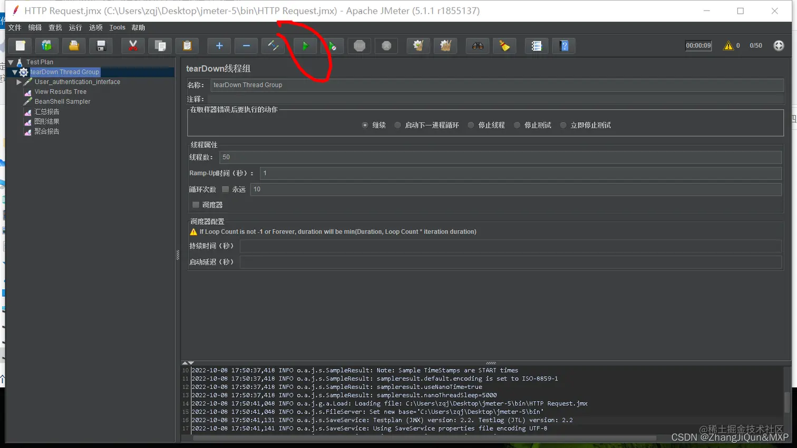The height and width of the screenshot is (448, 797).
Task: Click the 名称 name input field
Action: click(x=497, y=85)
